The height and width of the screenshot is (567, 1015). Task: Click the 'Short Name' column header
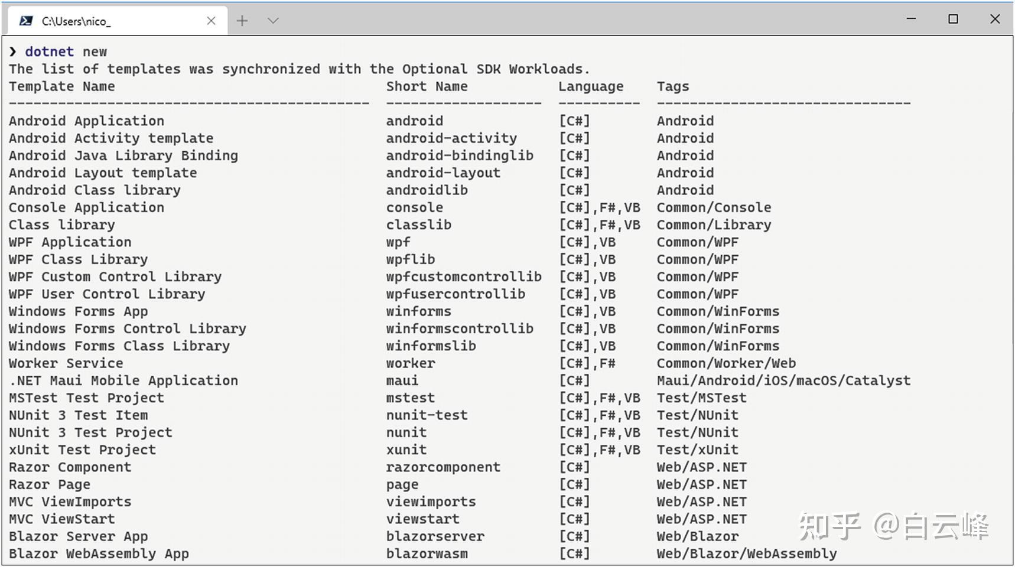[x=427, y=86]
